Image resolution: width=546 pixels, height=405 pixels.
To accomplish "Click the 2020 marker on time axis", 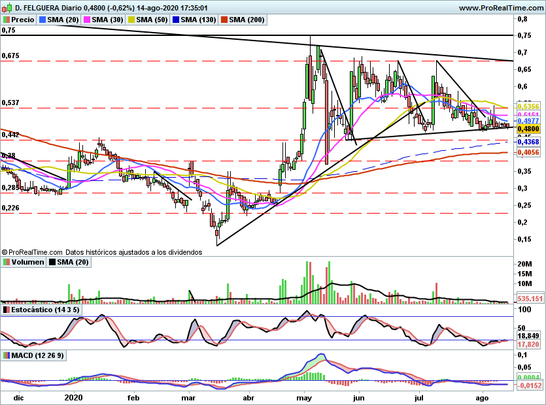I will 73,398.
